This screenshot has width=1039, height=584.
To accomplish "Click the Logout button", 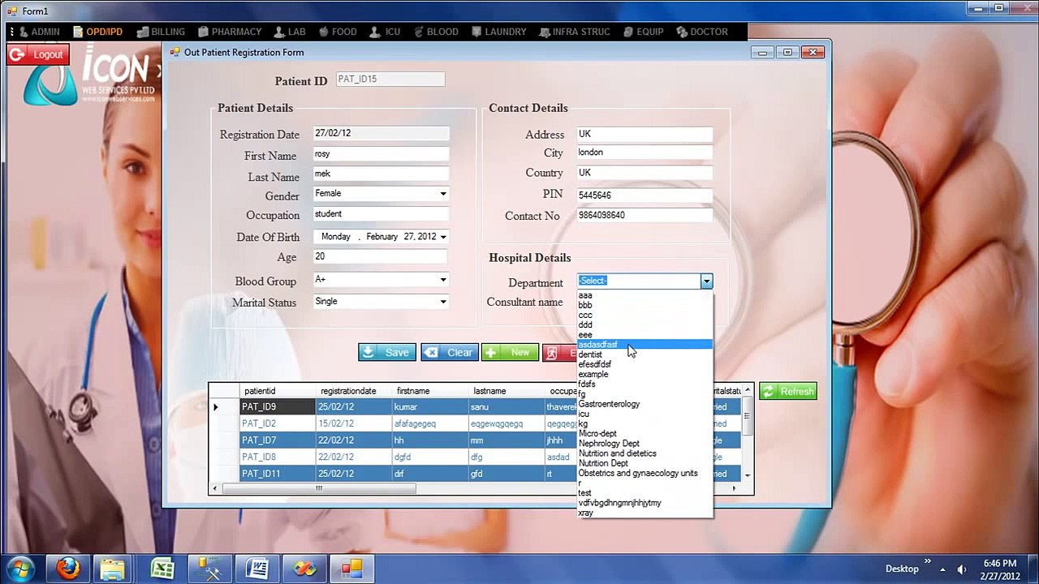I will click(37, 54).
